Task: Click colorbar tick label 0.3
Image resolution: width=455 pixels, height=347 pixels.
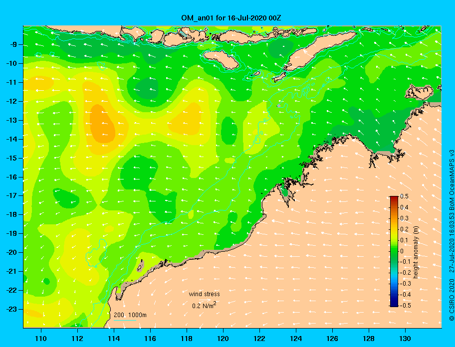Action: tap(404, 218)
